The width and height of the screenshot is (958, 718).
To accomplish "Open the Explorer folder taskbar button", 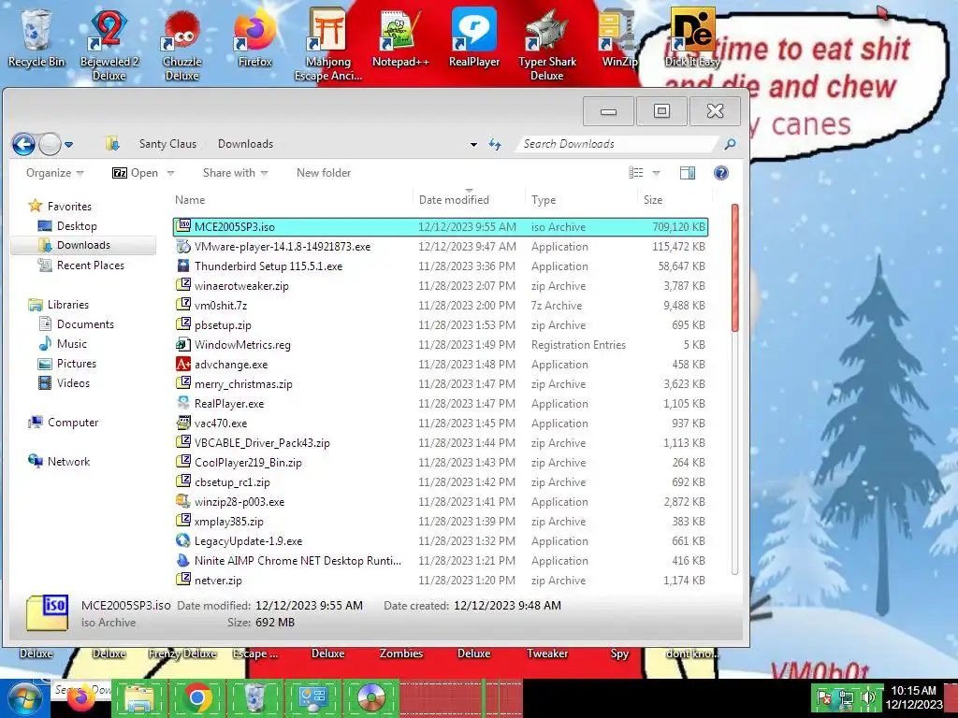I will (140, 698).
